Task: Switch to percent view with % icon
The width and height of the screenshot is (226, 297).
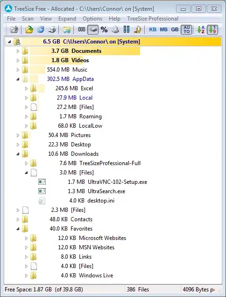Action: pyautogui.click(x=104, y=30)
